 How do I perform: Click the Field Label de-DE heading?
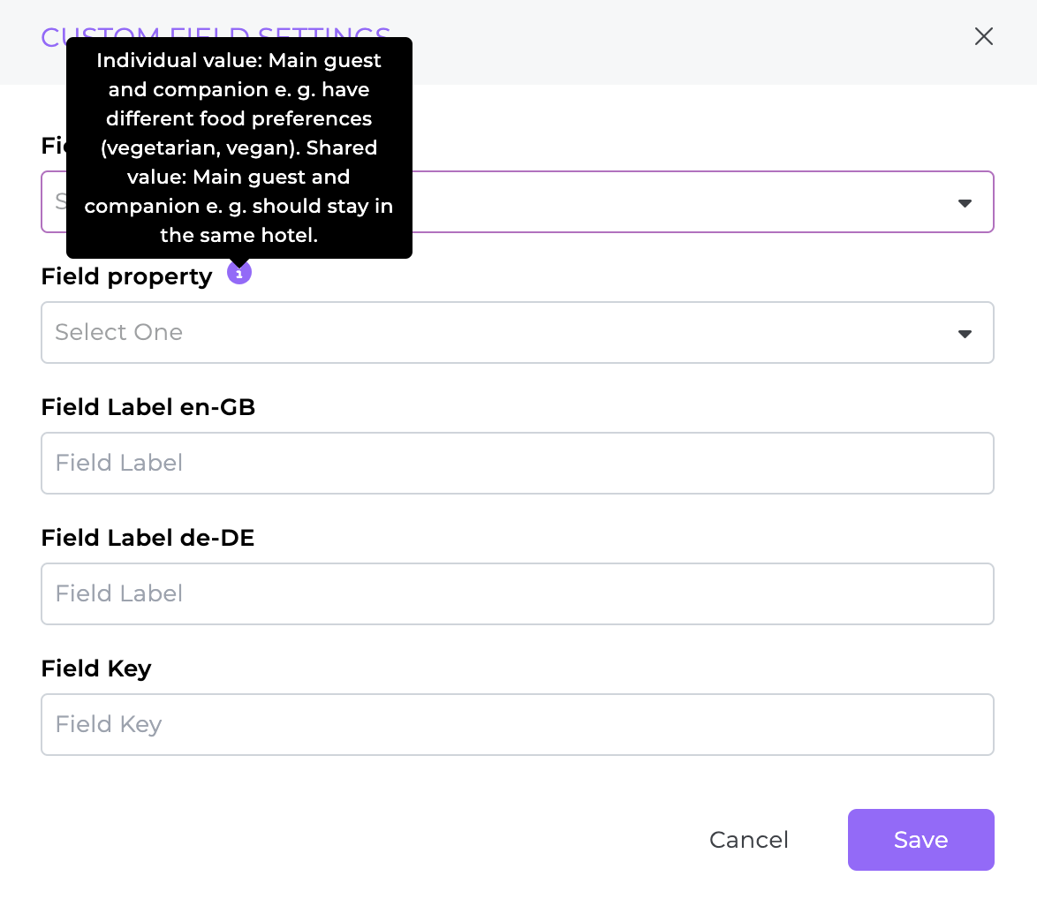(148, 538)
